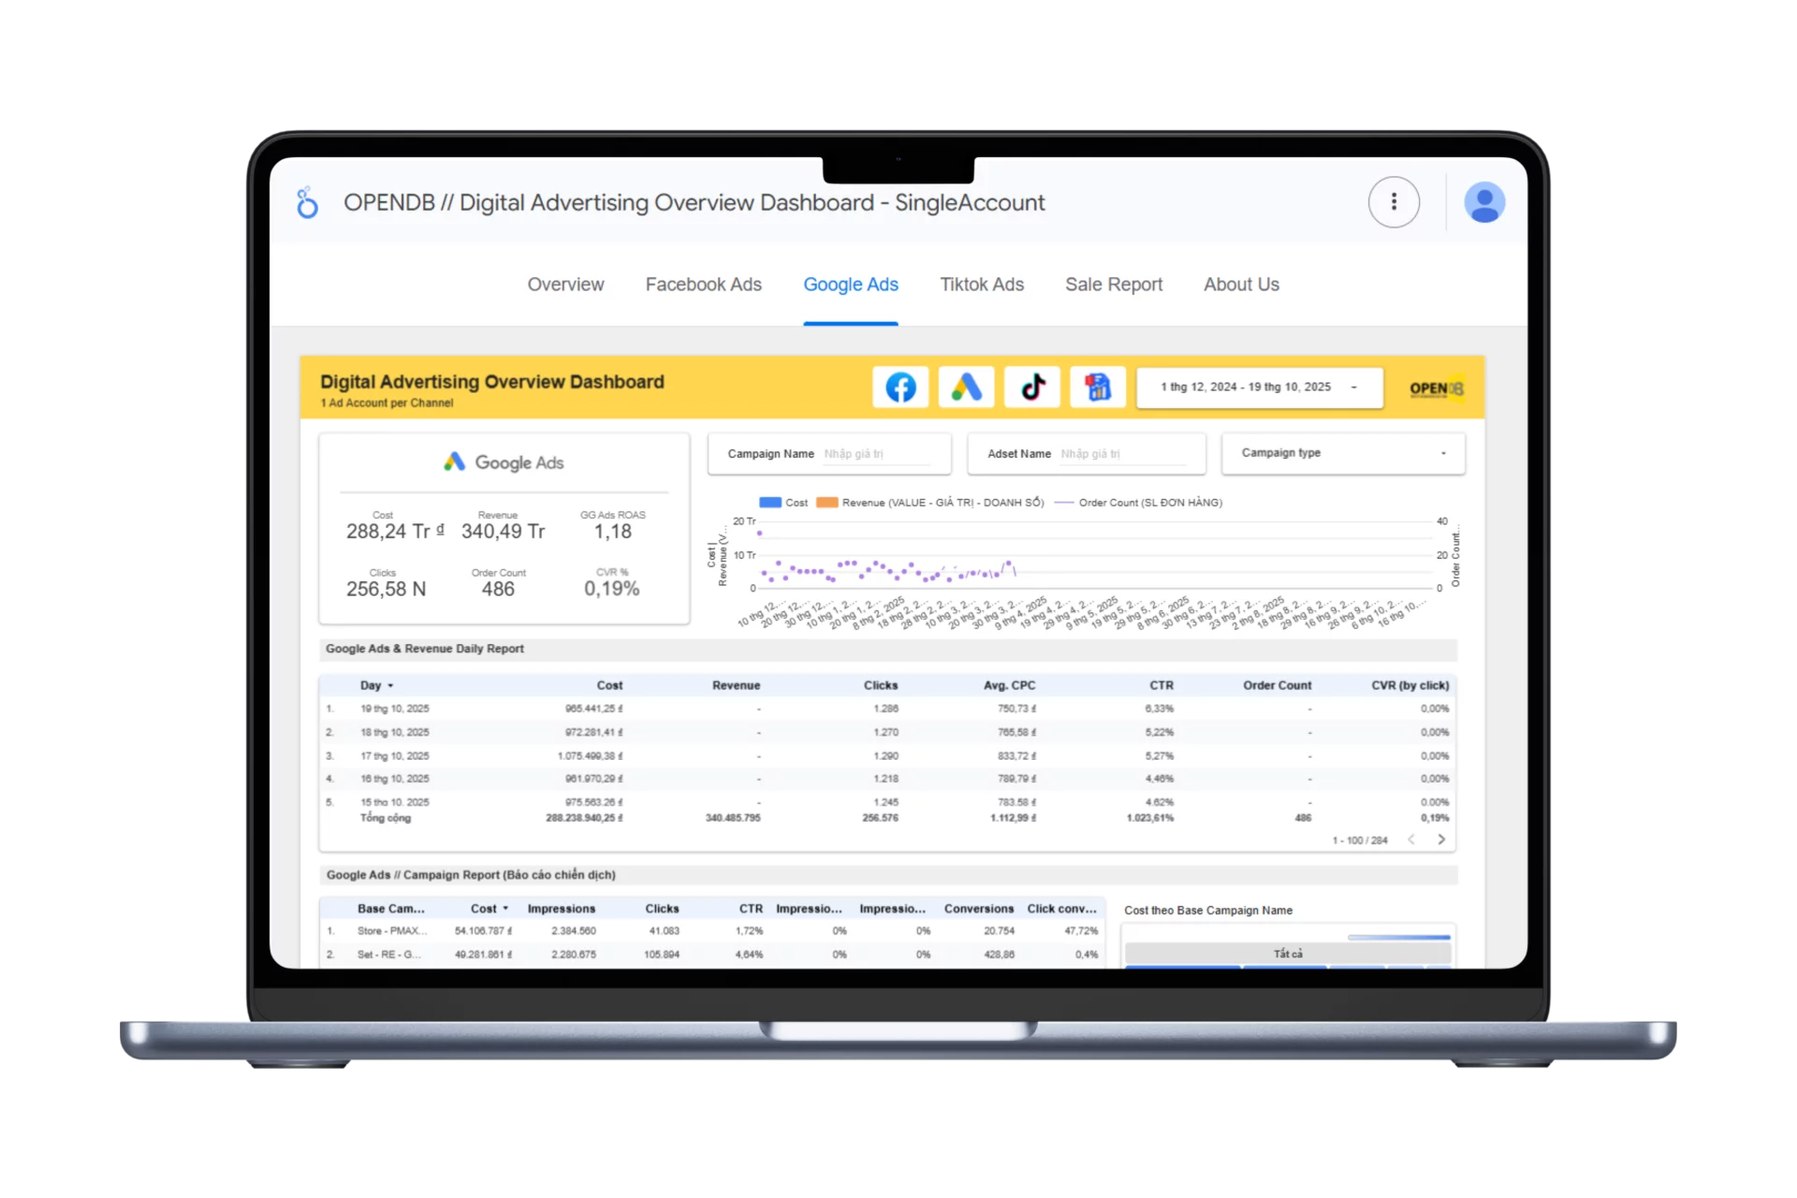Click the Google Ads & Revenue Daily Report heading
The width and height of the screenshot is (1797, 1198).
[x=425, y=649]
